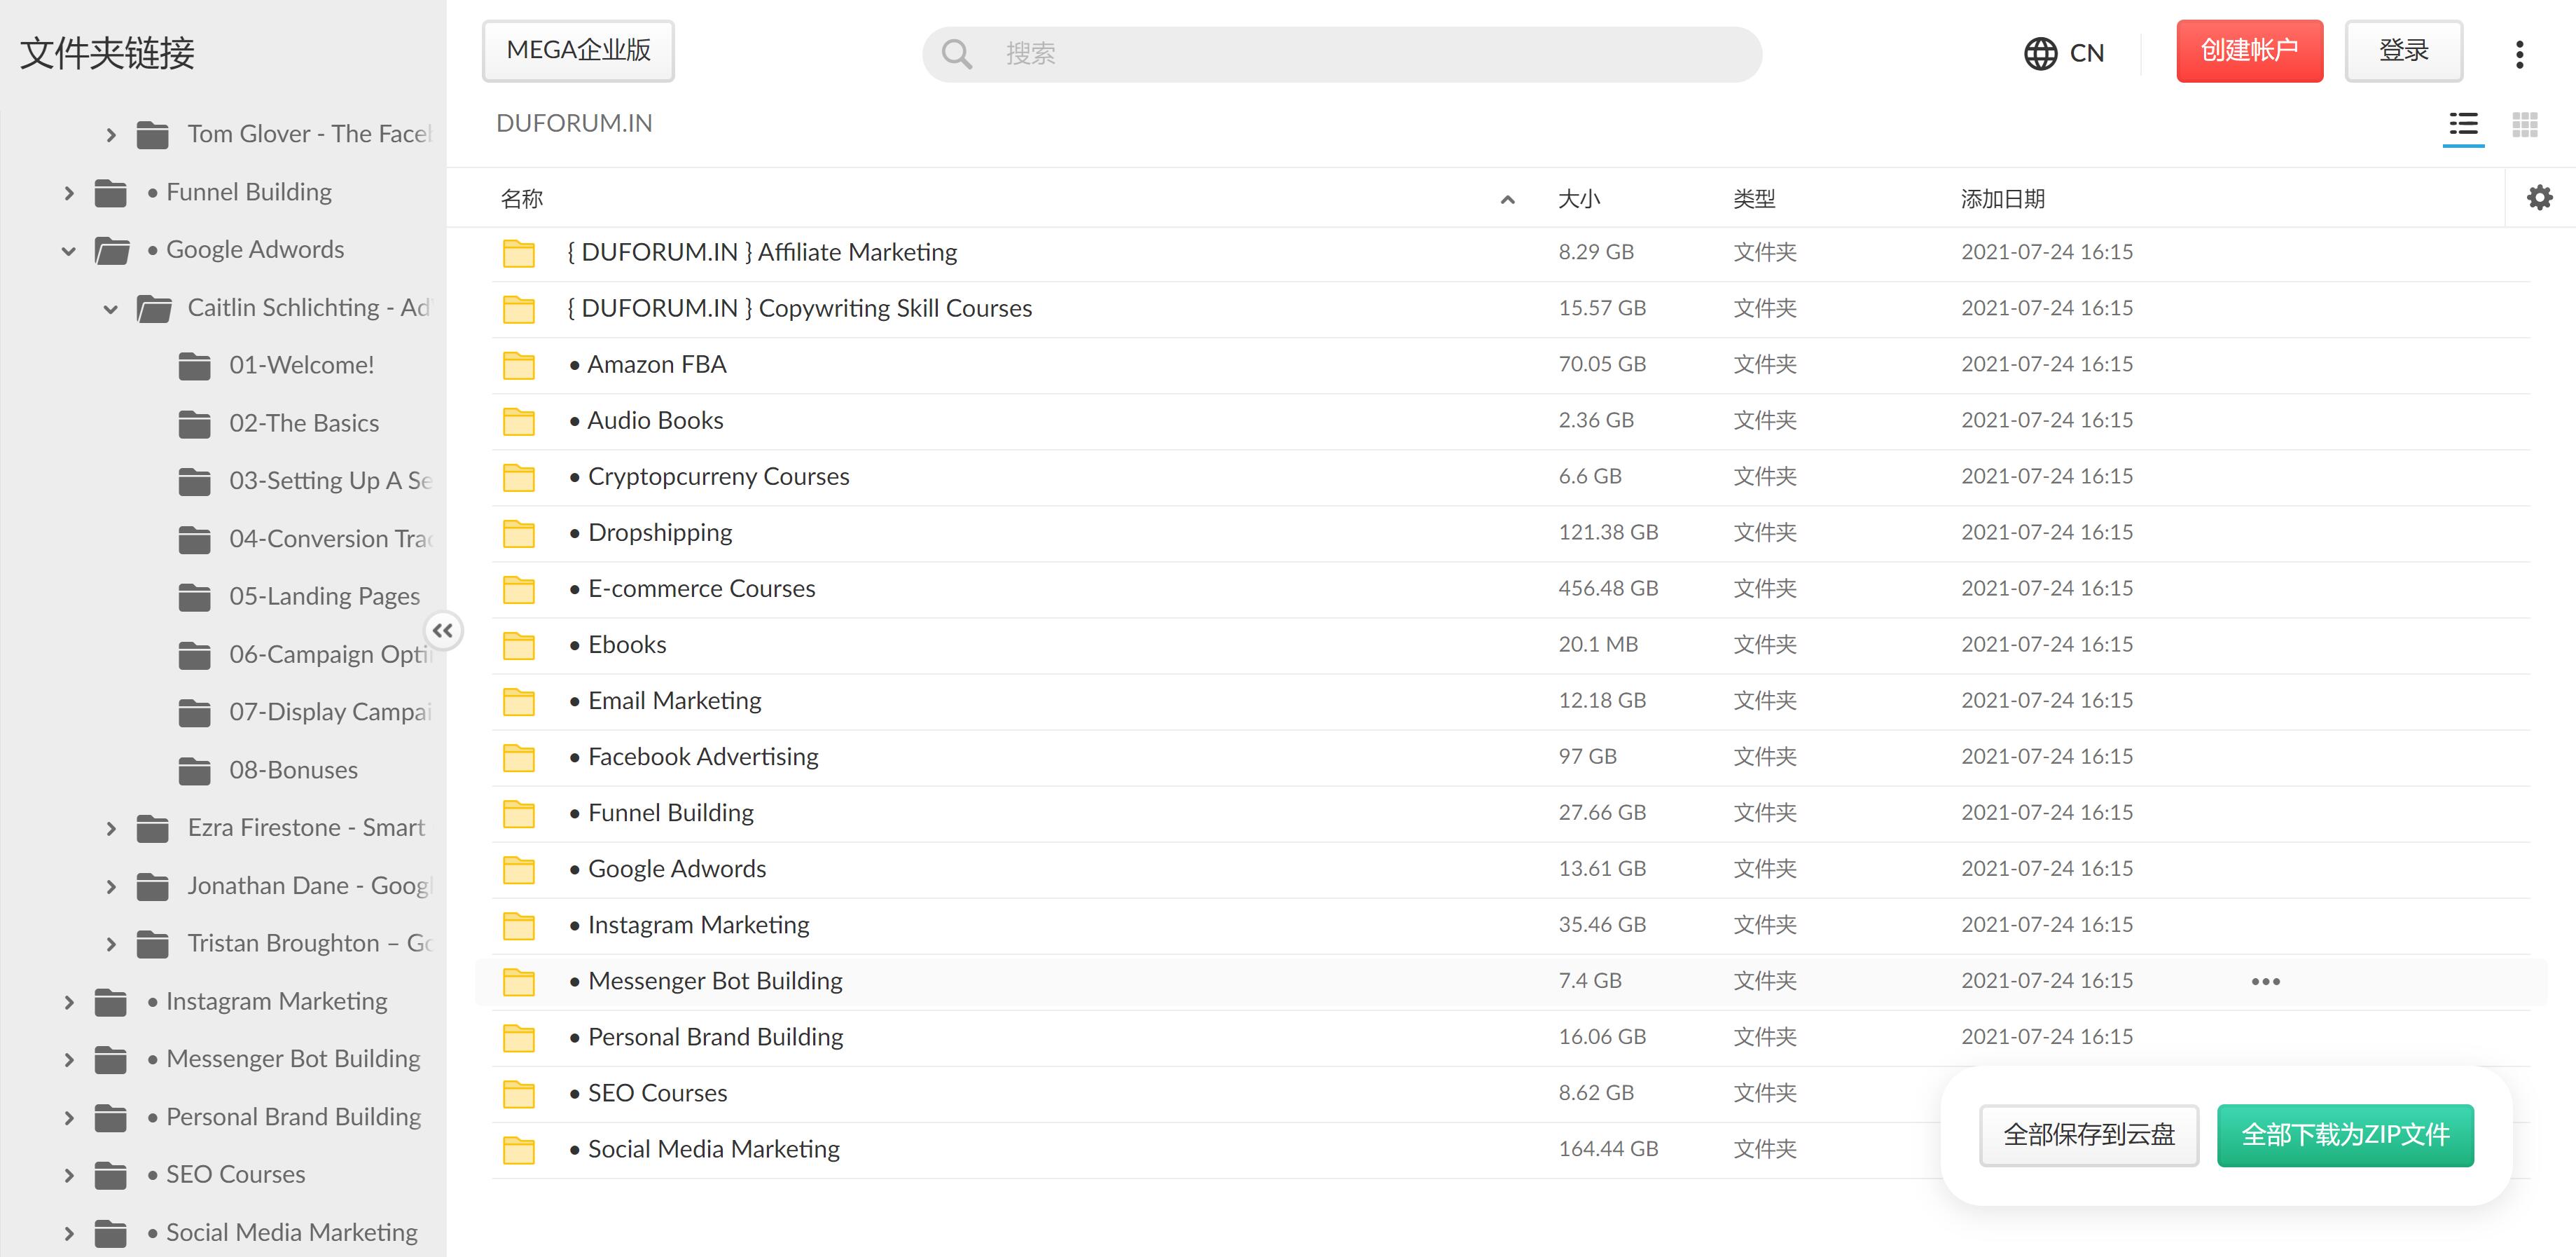Click 全部下载为ZIP文件 green button
This screenshot has width=2576, height=1257.
(x=2345, y=1135)
